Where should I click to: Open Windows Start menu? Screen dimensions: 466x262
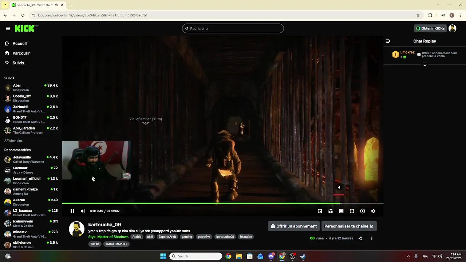[x=163, y=256]
